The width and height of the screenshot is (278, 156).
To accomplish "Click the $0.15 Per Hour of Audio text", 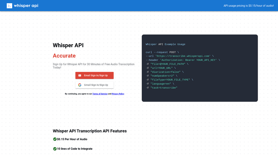I will pos(72,139).
